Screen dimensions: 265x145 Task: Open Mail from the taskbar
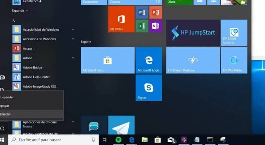click(171, 140)
